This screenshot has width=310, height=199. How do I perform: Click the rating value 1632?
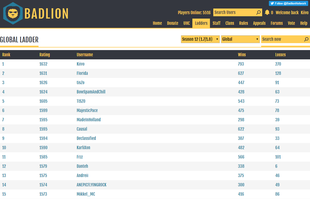coord(43,64)
